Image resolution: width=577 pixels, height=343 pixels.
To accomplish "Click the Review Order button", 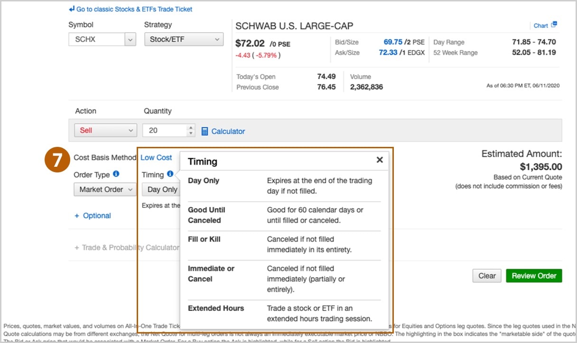I will [534, 276].
